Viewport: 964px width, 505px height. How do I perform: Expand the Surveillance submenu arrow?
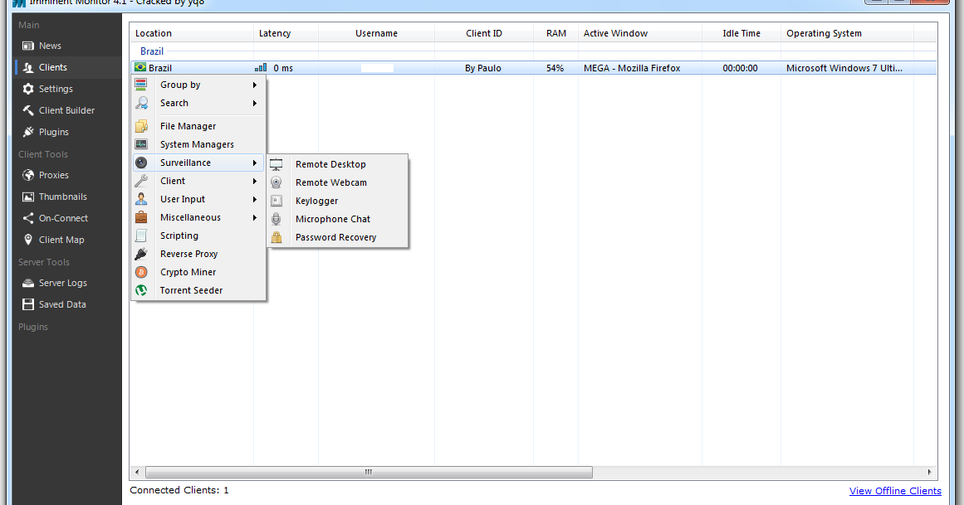(255, 163)
